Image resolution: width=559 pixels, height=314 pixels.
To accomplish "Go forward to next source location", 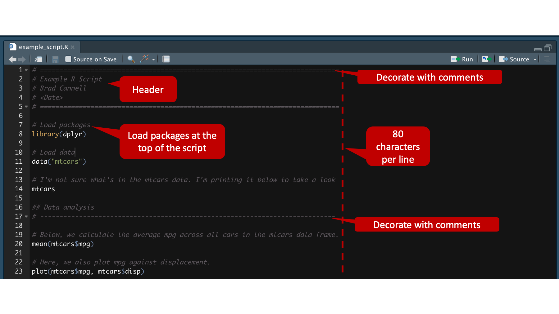I will (22, 59).
